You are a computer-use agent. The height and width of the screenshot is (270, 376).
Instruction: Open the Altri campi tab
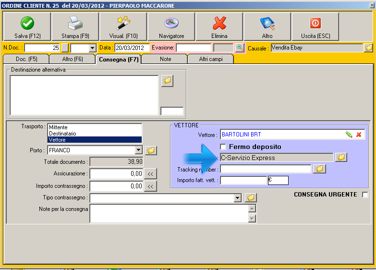211,59
